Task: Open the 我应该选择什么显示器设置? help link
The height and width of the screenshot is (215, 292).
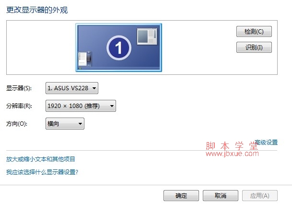Action: click(42, 172)
